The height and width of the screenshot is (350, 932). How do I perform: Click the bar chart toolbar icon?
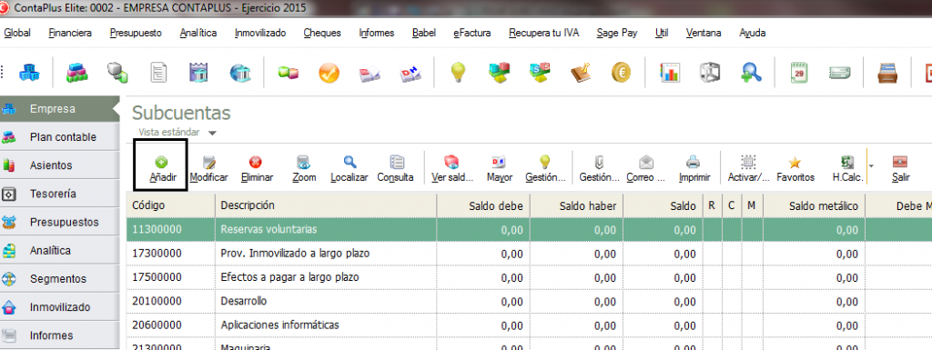point(669,73)
